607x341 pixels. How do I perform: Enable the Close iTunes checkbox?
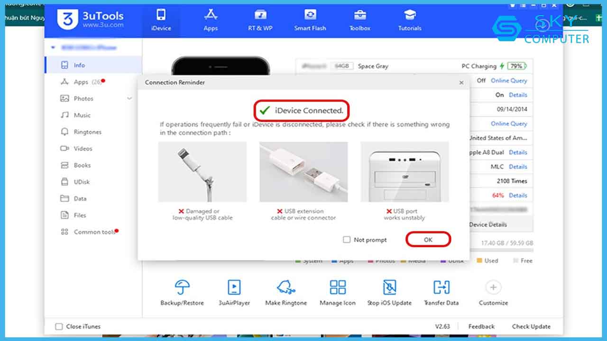(x=59, y=326)
